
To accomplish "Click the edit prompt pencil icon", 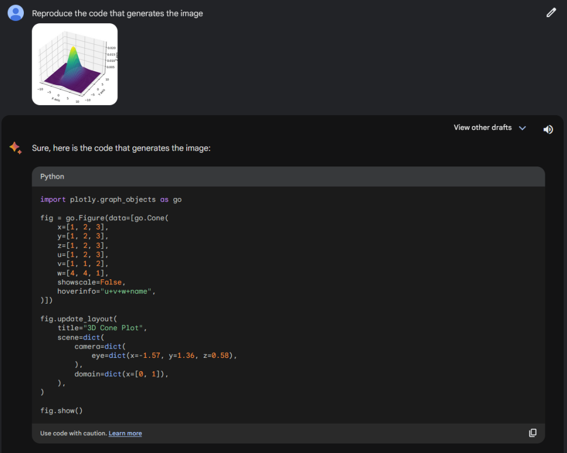I will [551, 13].
